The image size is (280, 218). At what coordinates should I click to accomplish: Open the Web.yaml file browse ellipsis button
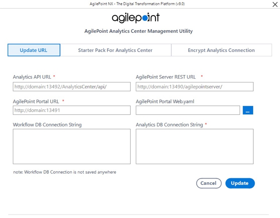248,110
